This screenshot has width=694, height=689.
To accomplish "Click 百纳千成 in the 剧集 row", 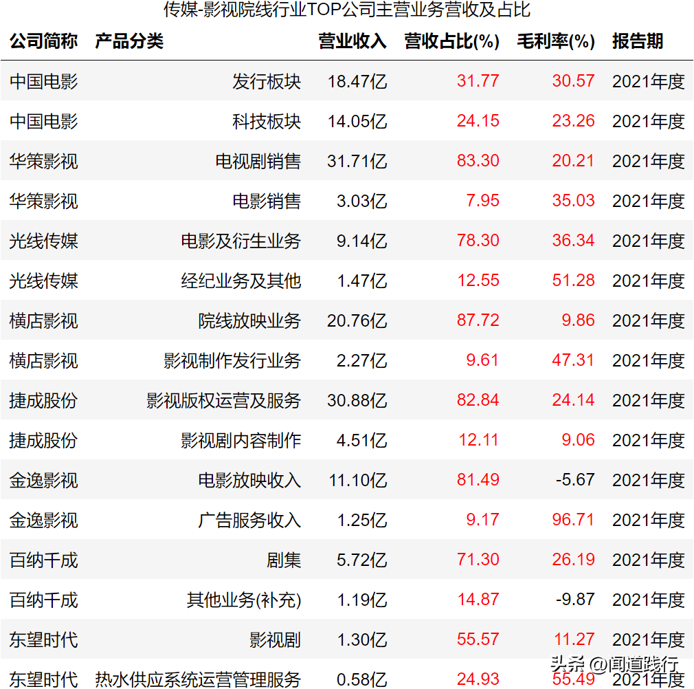I will click(x=43, y=560).
